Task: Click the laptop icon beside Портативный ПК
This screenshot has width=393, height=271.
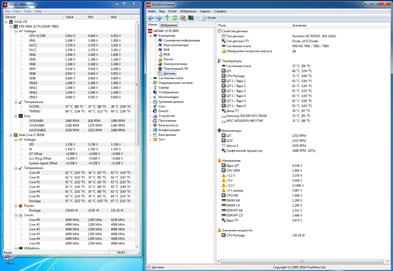Action: (160, 69)
